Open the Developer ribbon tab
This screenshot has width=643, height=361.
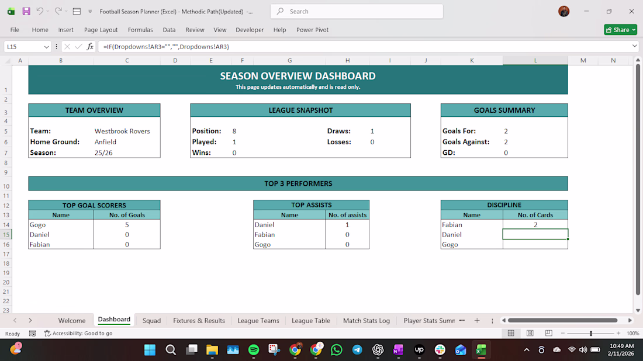(250, 30)
